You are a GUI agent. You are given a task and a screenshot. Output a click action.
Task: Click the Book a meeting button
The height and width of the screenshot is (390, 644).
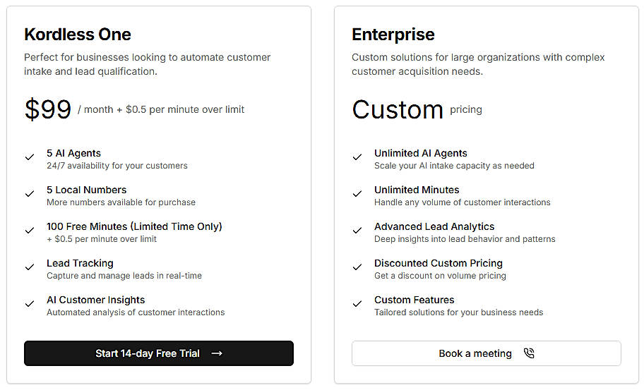[486, 353]
